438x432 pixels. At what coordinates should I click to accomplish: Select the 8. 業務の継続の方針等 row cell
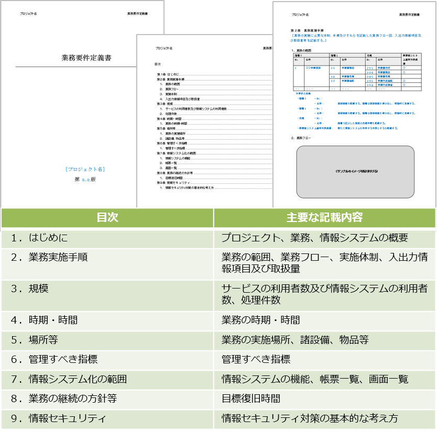(x=107, y=400)
